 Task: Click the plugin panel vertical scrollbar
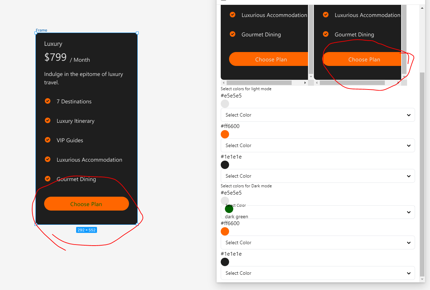[x=422, y=173]
